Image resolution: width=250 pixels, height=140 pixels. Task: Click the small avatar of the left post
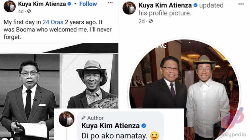click(x=9, y=6)
